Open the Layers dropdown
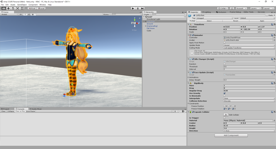276x149 pixels. 255,8
